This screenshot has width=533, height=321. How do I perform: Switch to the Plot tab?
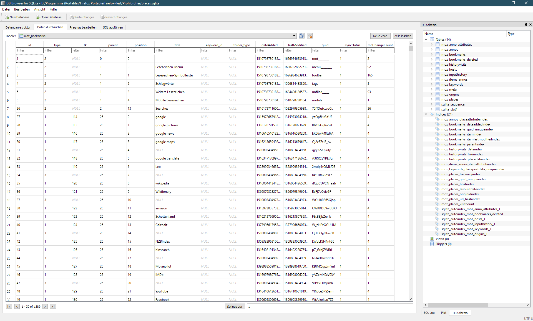444,313
